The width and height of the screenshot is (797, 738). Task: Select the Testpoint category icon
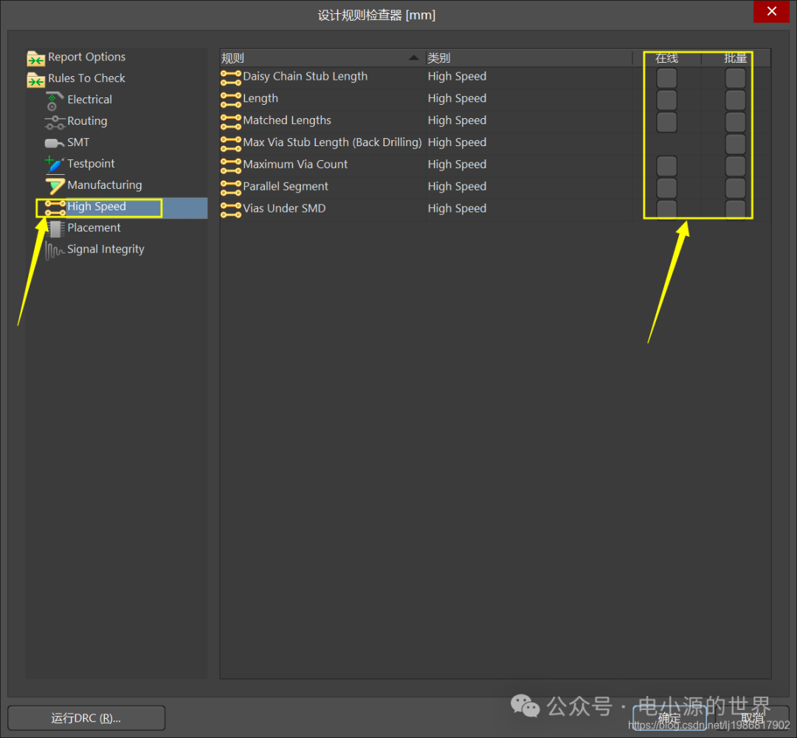[55, 164]
